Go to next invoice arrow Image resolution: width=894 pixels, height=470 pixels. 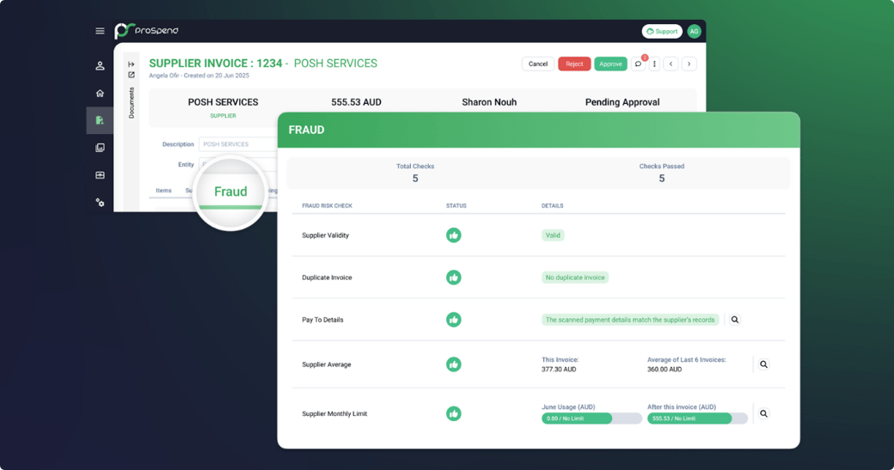pos(689,64)
